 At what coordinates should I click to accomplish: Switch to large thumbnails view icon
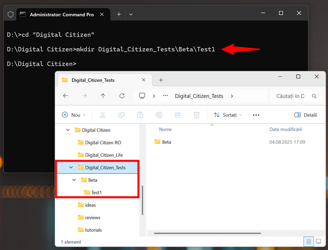pyautogui.click(x=318, y=241)
